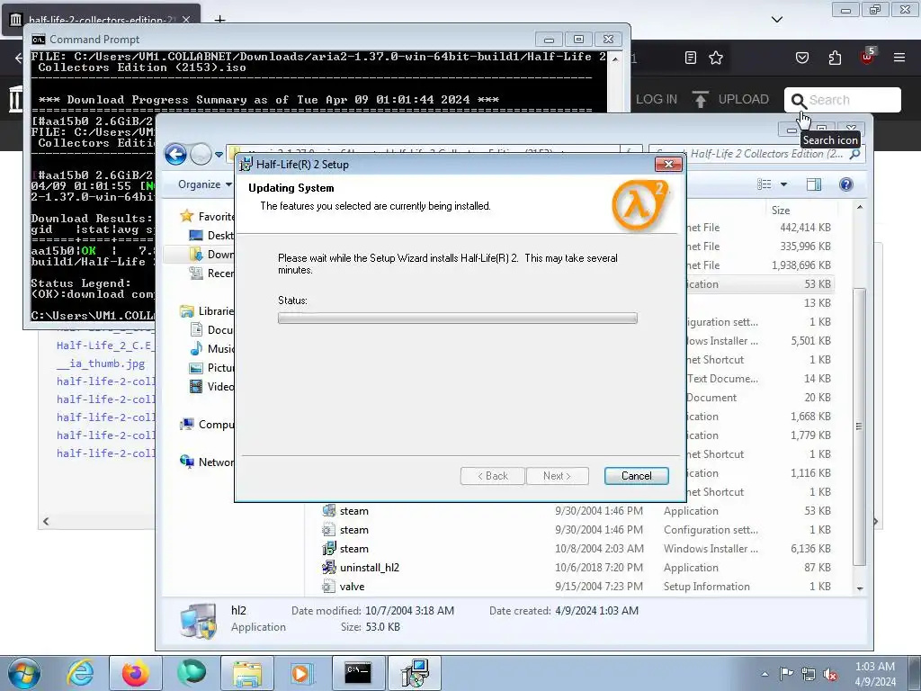This screenshot has width=921, height=691.
Task: Open Windows Explorer taskbar icon
Action: [246, 673]
